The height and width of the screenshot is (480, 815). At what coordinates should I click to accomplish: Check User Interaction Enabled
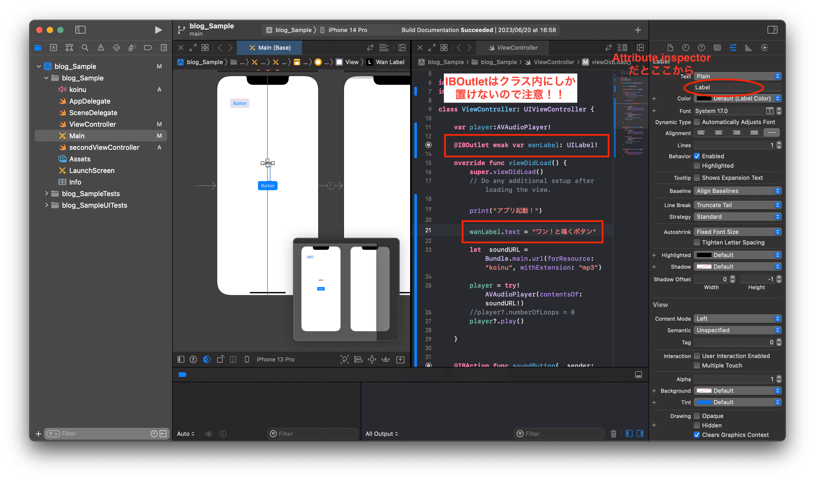point(697,356)
